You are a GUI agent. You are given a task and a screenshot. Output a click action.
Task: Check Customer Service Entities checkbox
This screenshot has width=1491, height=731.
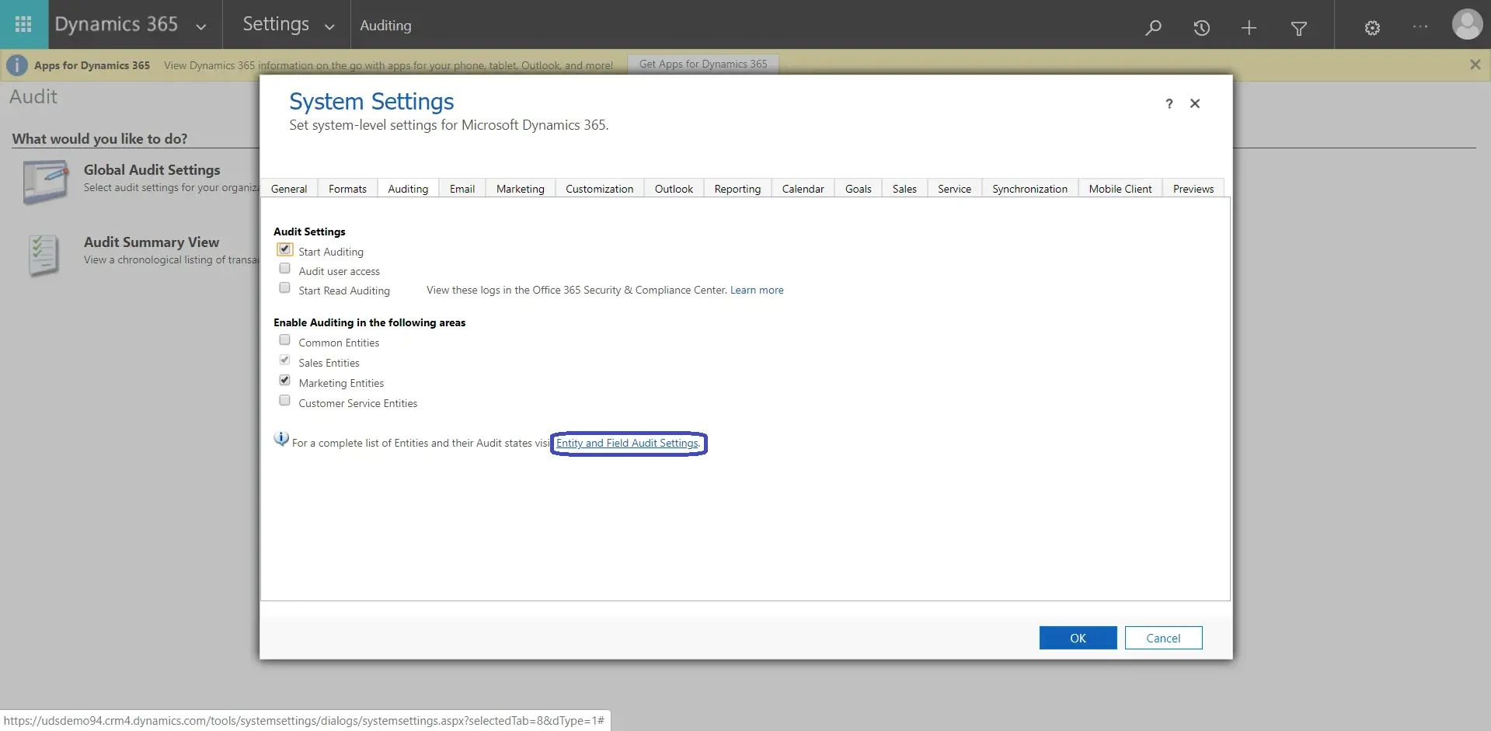point(284,401)
